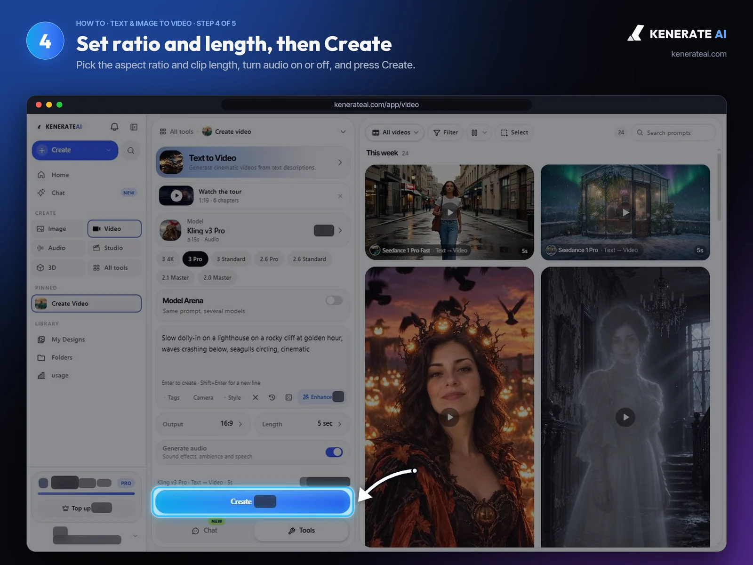Clear prompt with the X icon
This screenshot has height=565, width=753.
[256, 397]
